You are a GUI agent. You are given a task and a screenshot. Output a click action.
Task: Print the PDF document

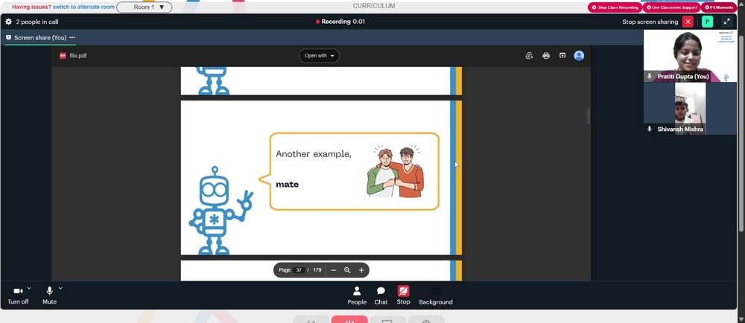tap(546, 56)
